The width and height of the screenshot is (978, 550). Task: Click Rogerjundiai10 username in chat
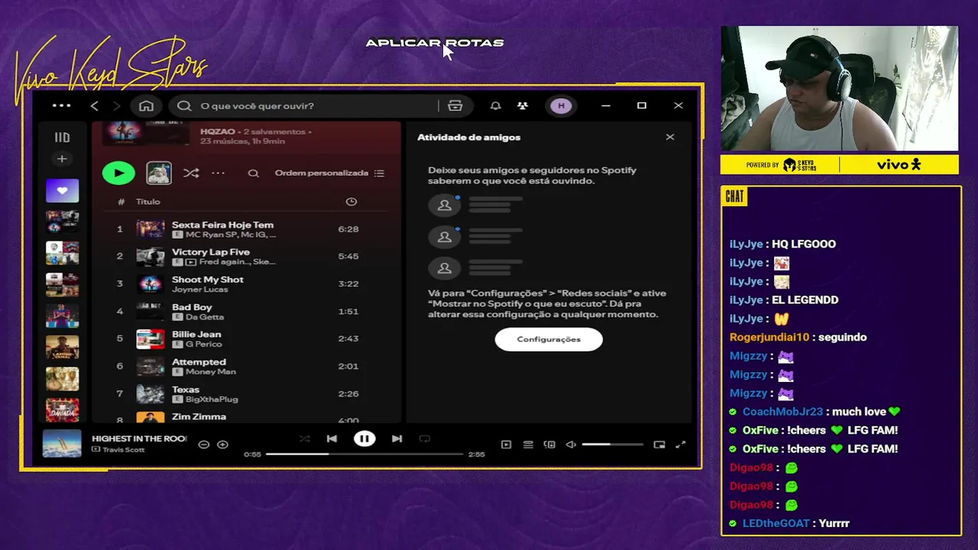click(x=769, y=337)
